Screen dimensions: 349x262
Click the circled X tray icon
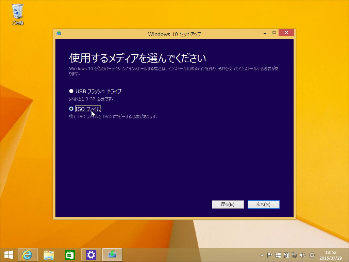coord(312,255)
